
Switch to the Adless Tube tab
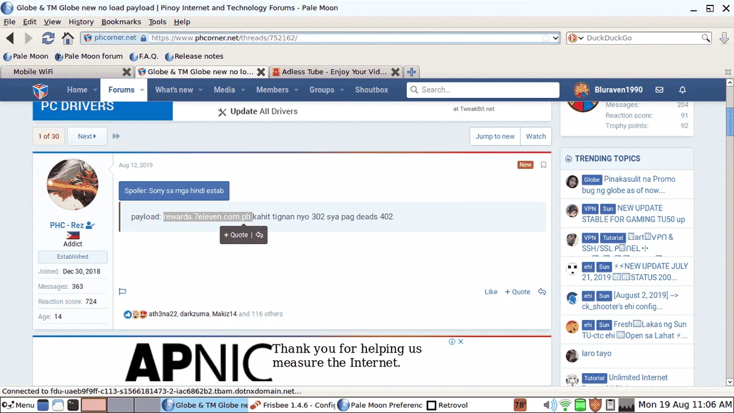pyautogui.click(x=335, y=72)
